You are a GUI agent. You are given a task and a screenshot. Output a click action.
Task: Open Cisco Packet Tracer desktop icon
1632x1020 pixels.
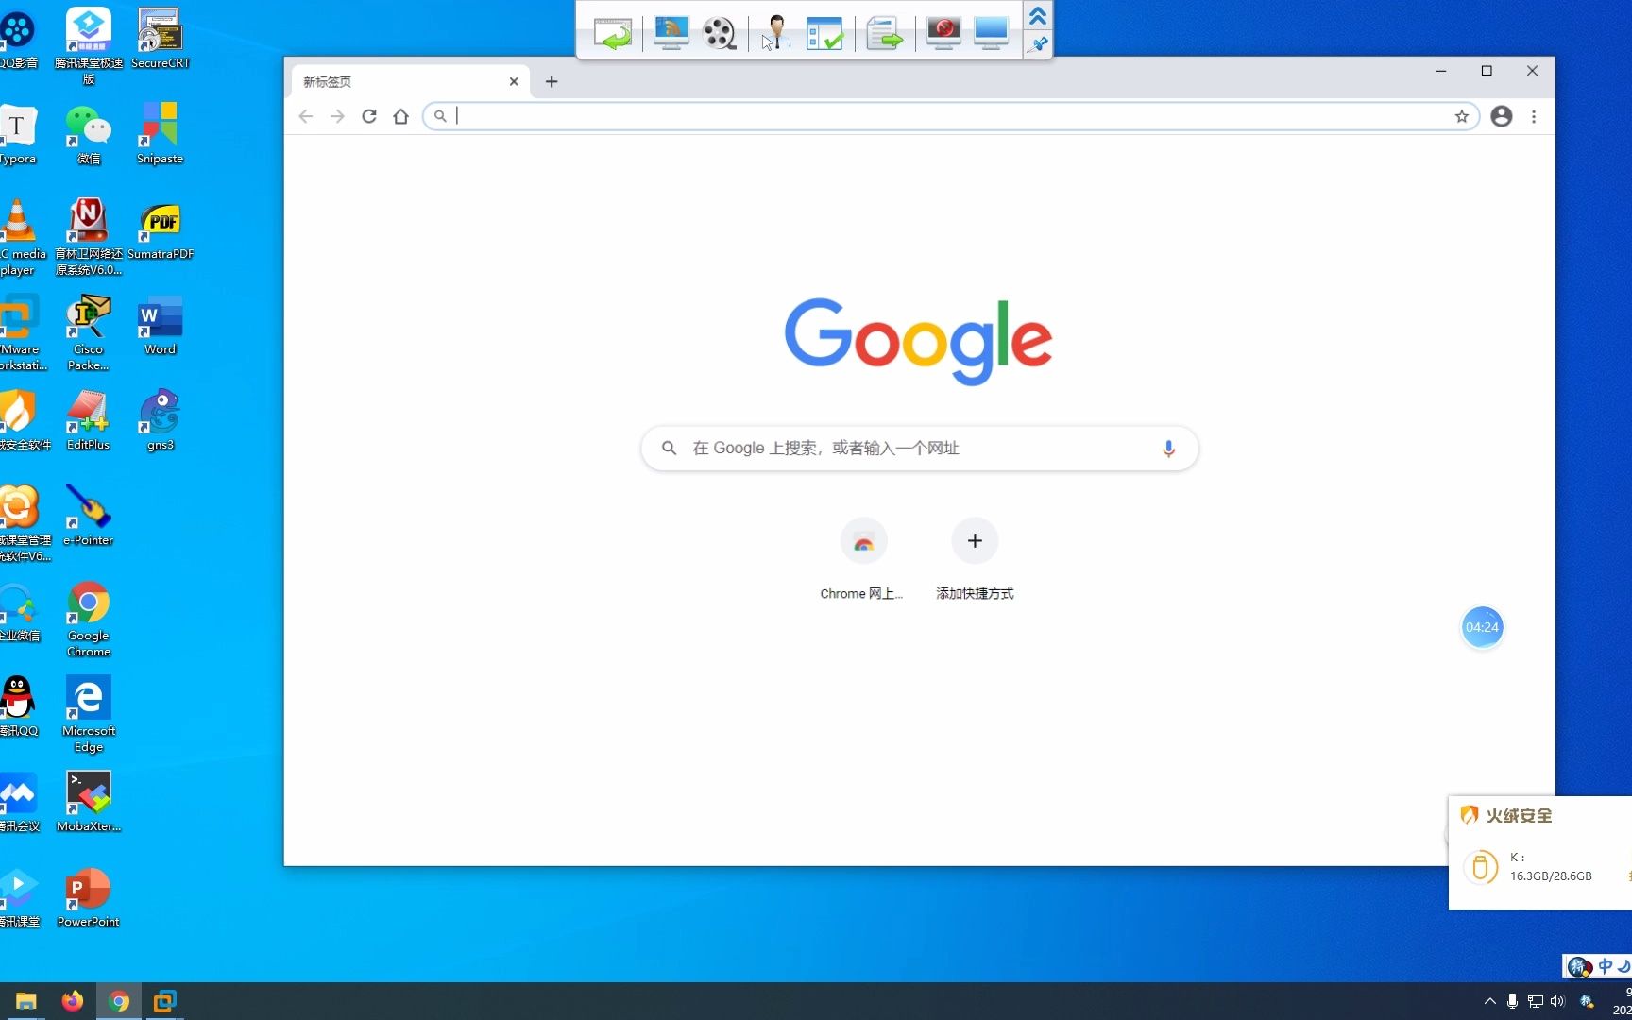click(x=89, y=332)
